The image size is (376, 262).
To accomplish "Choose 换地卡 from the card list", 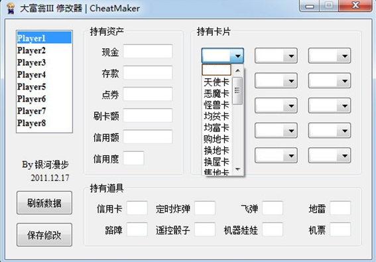I will 217,150.
